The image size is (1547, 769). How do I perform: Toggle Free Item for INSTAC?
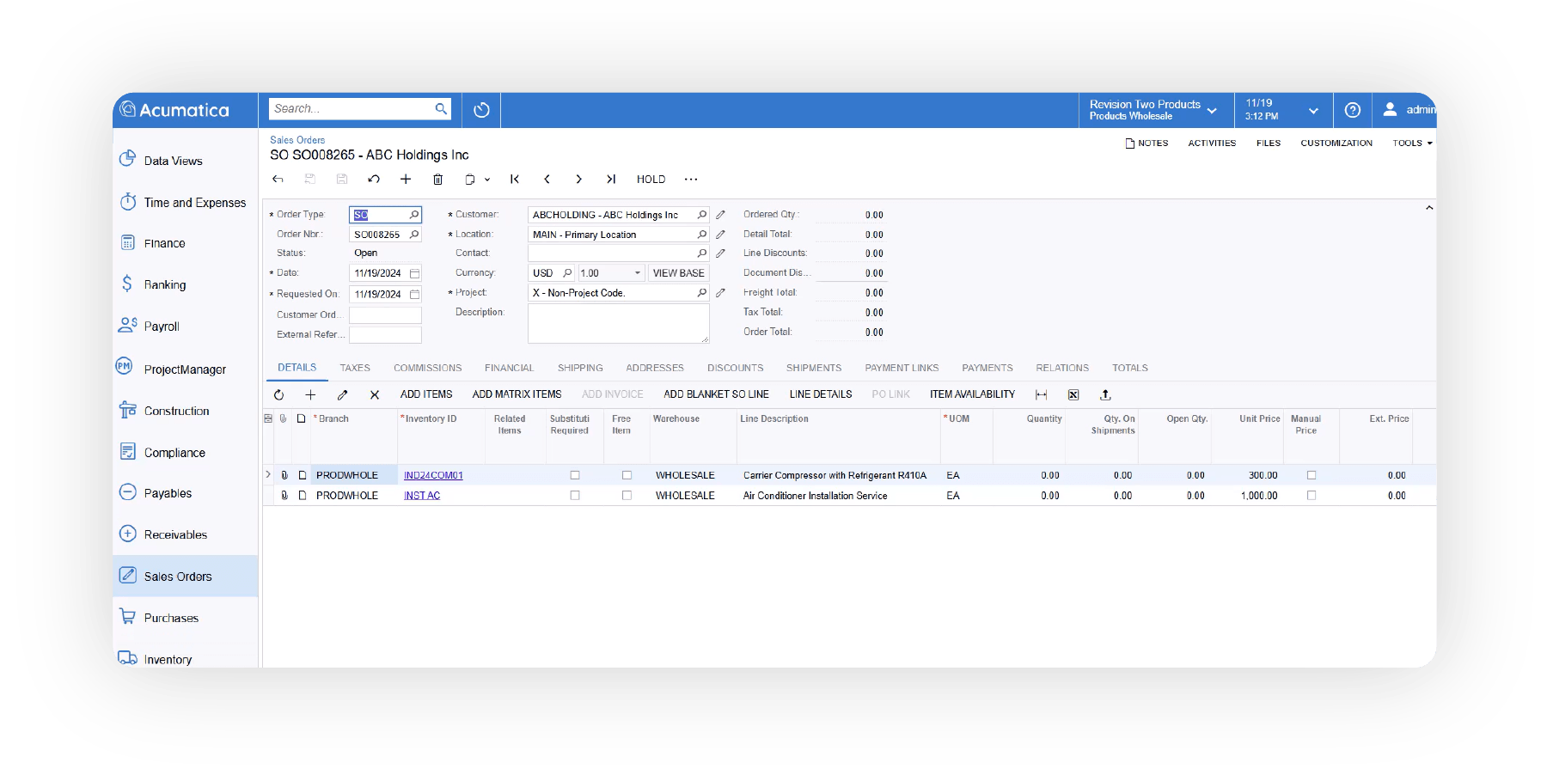627,496
